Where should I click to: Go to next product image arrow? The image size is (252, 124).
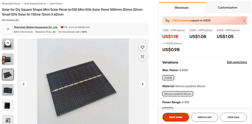[x=142, y=84]
